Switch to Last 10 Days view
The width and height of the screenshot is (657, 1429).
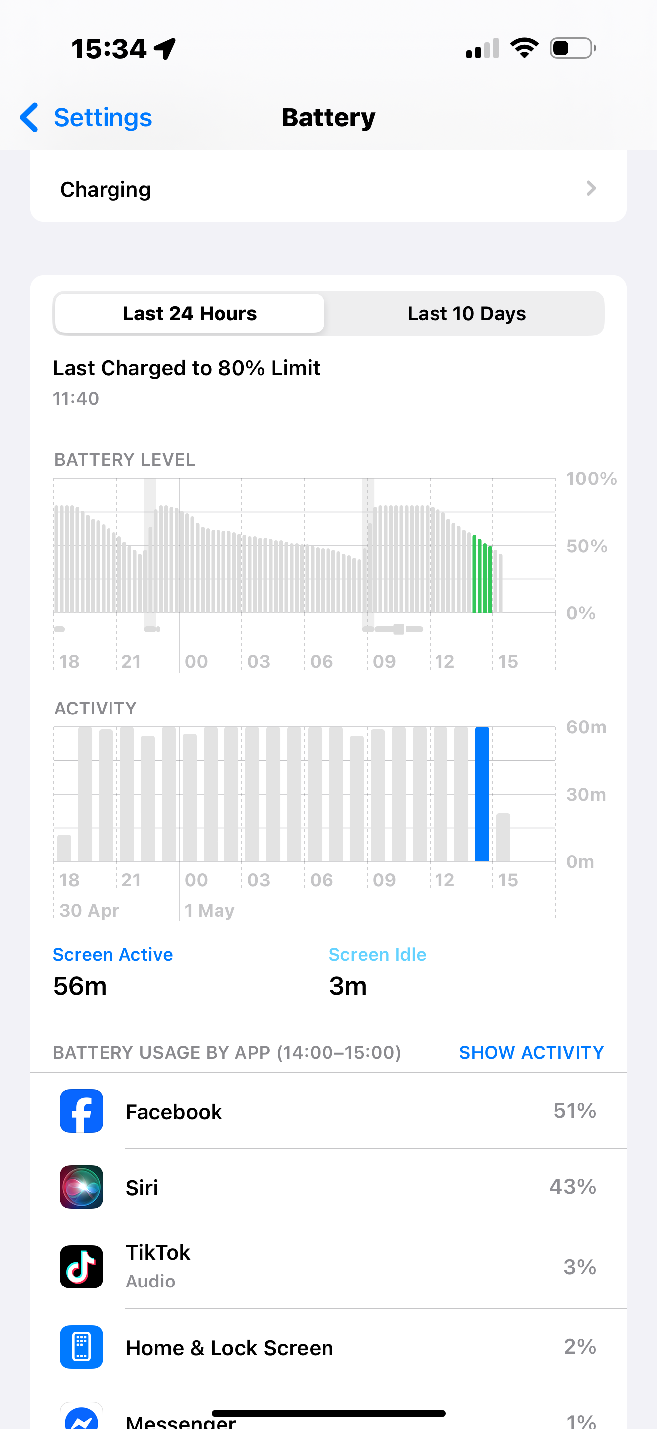pyautogui.click(x=466, y=313)
